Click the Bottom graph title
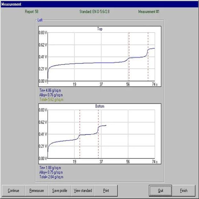 click(x=100, y=106)
